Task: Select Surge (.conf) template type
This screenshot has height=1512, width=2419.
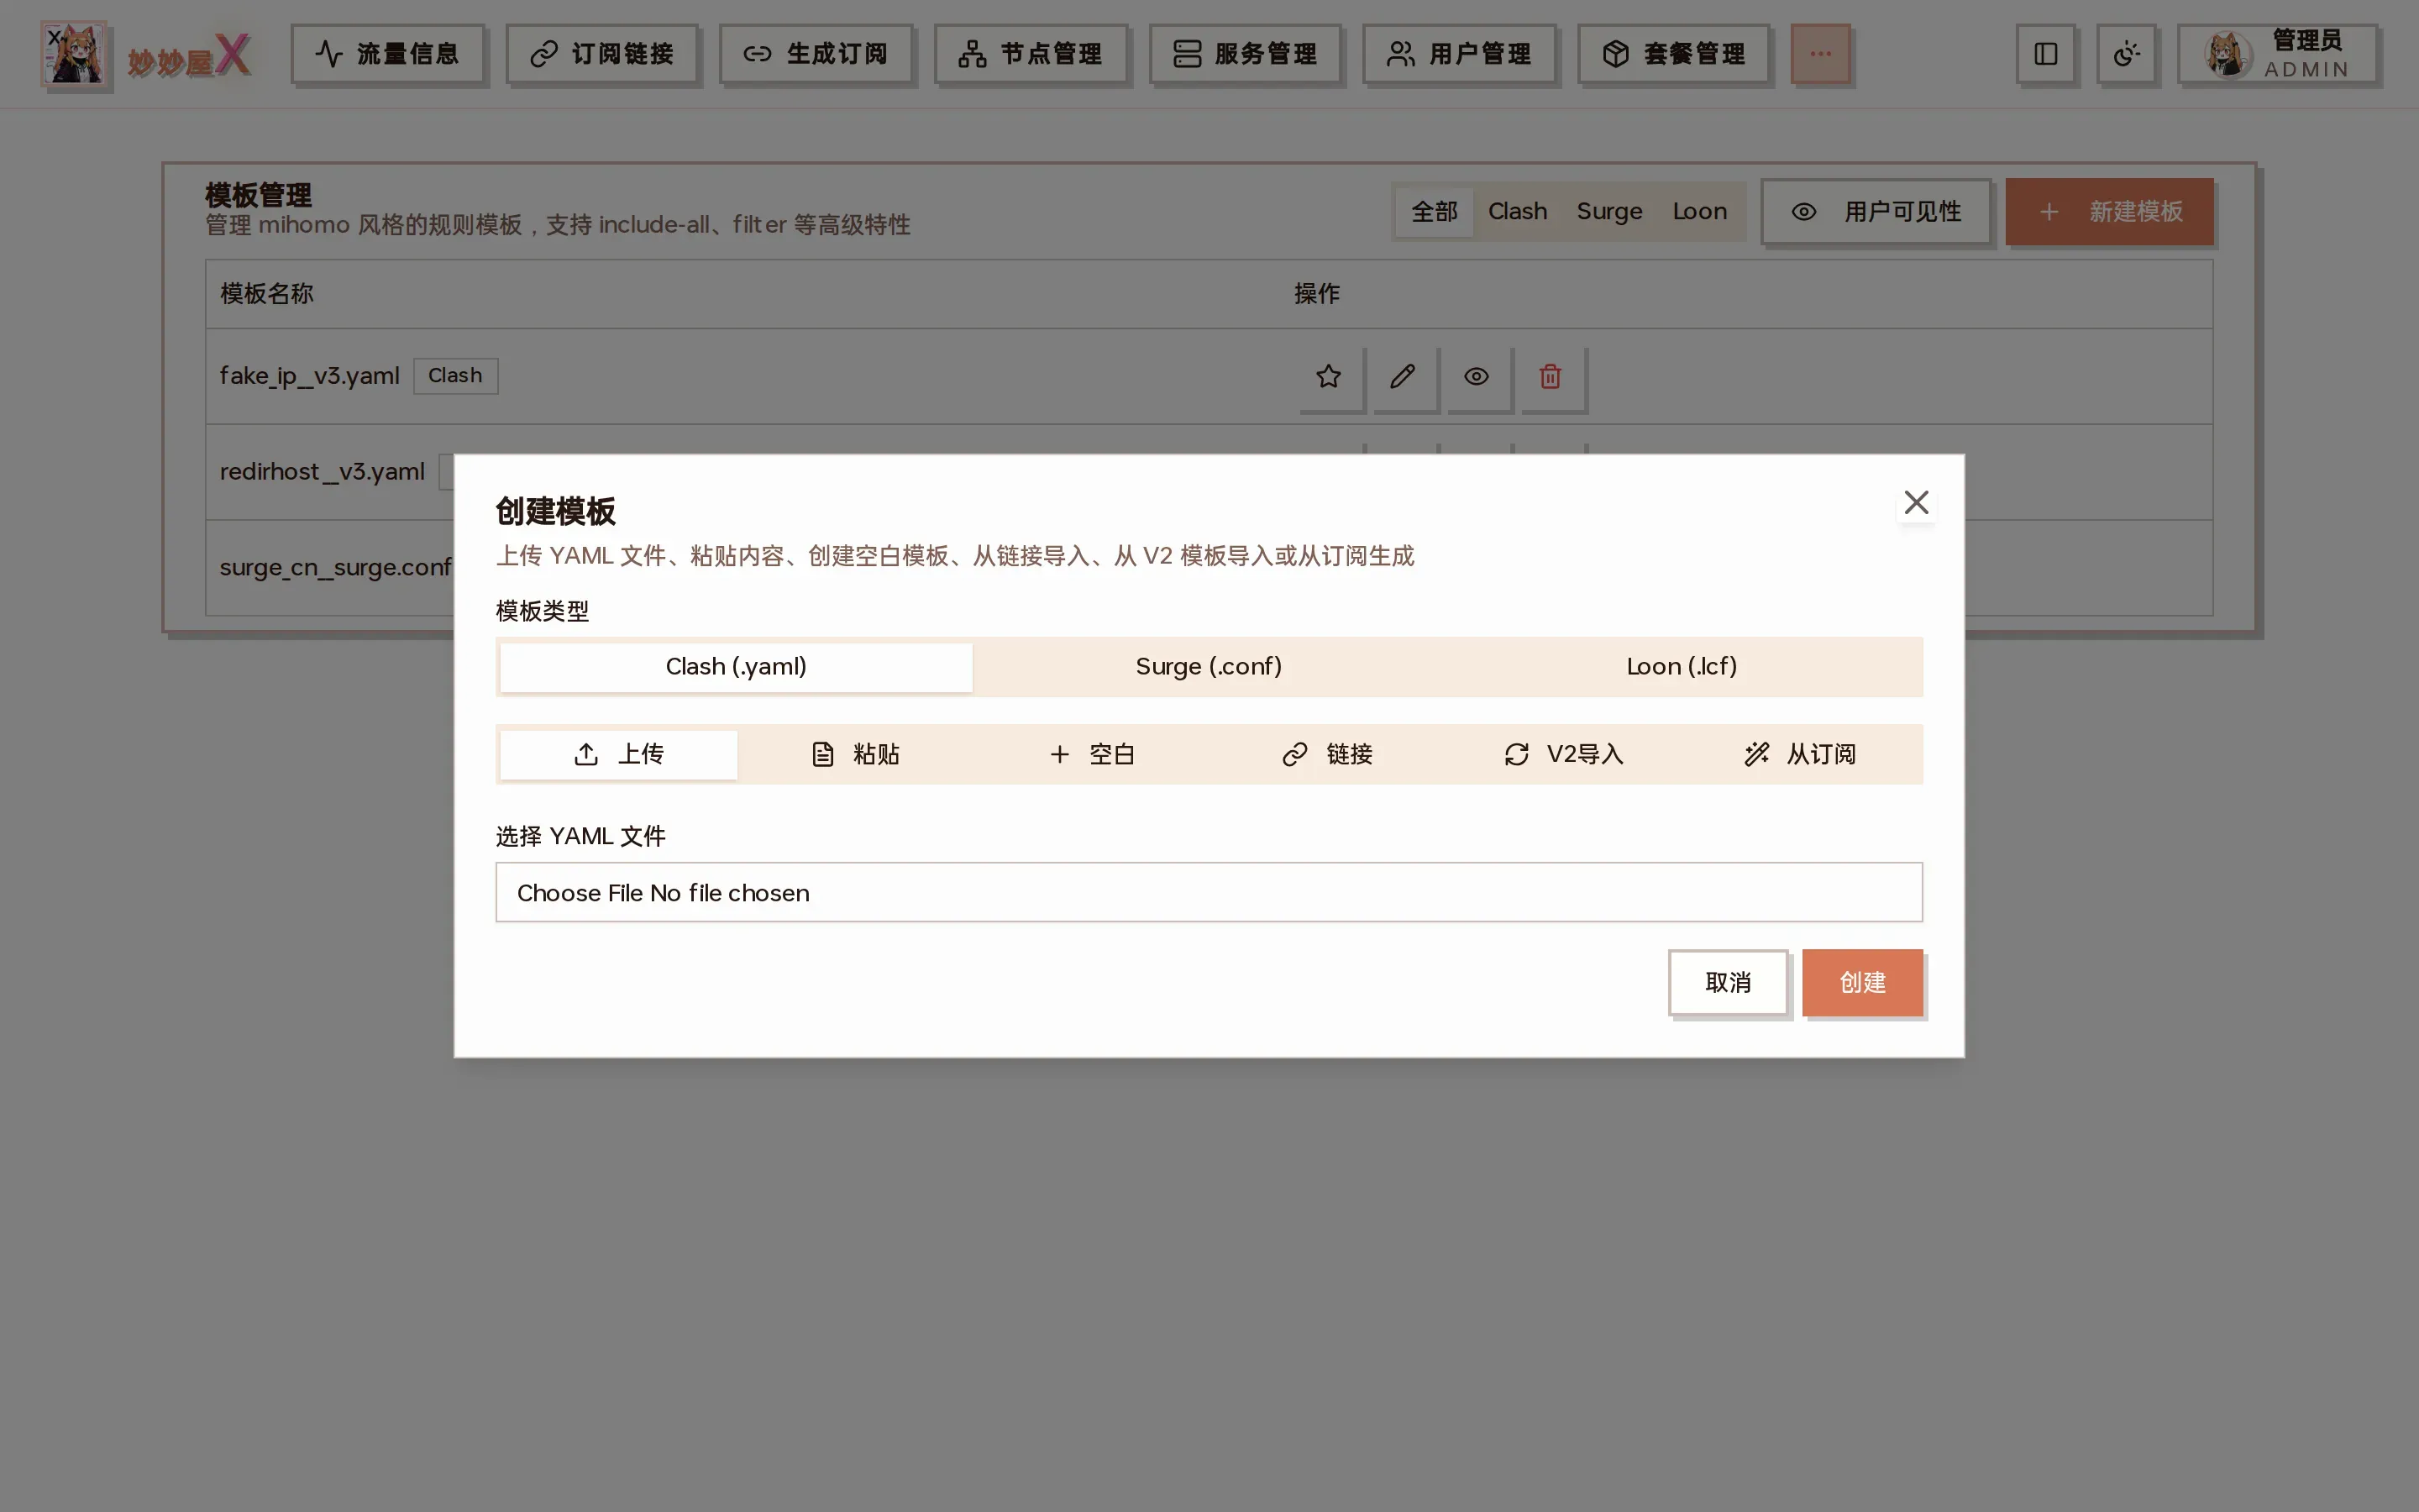Action: click(x=1209, y=667)
